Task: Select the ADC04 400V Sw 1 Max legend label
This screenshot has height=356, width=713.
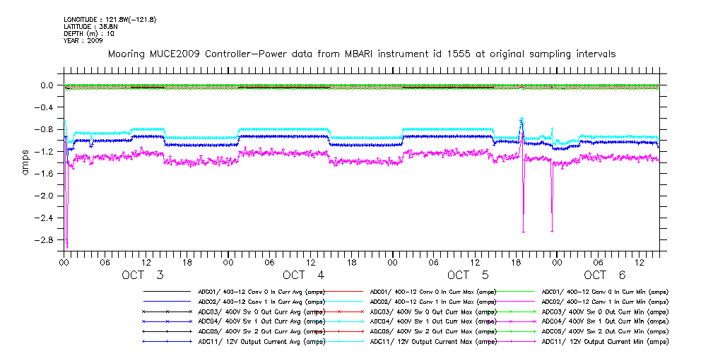Action: click(433, 321)
